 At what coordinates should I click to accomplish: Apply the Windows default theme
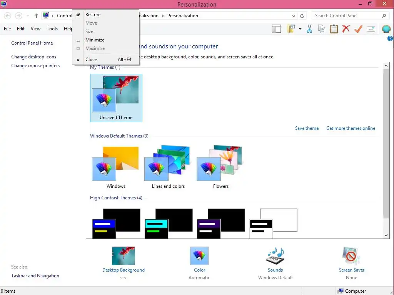[x=116, y=167]
